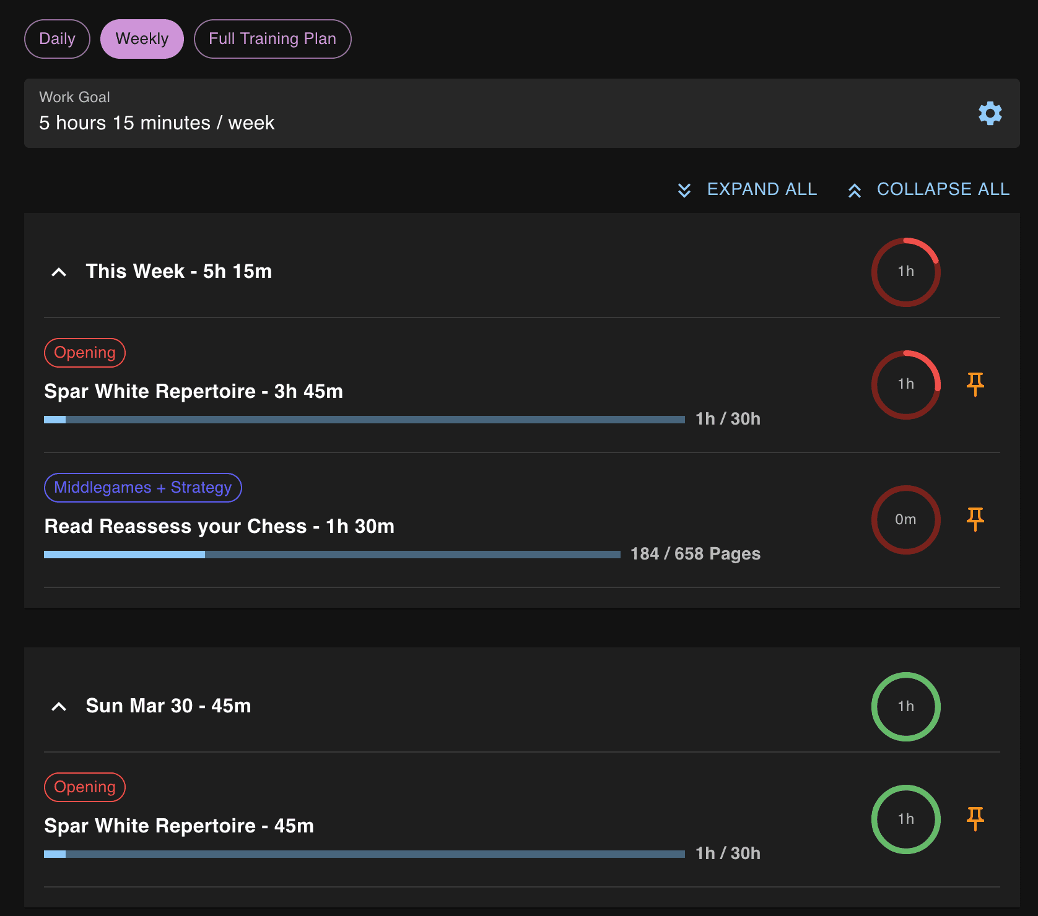This screenshot has height=916, width=1038.
Task: Click the Reassess your Chess pages progress bar
Action: [332, 555]
